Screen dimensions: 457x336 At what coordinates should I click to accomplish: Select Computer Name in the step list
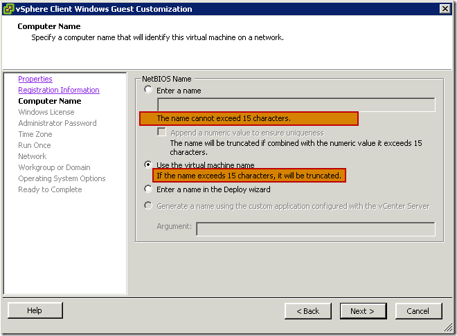[50, 101]
